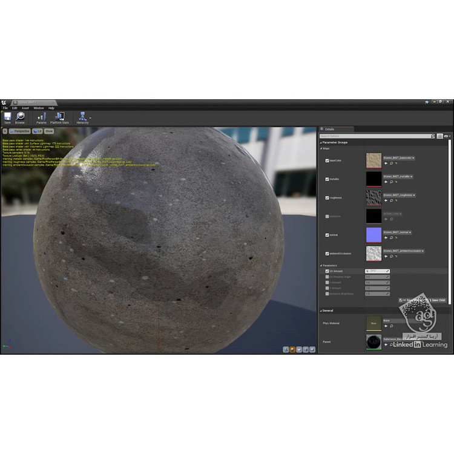Open the Window menu
This screenshot has width=454, height=454.
38,108
